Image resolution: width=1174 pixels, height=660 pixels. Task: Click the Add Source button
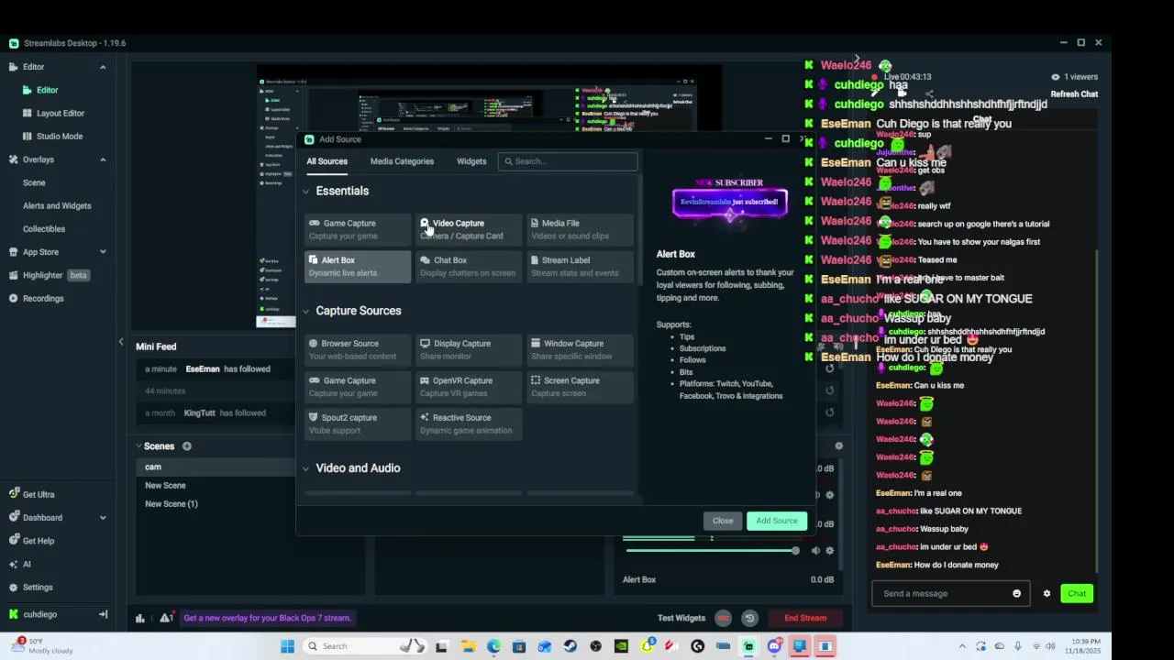pyautogui.click(x=777, y=521)
